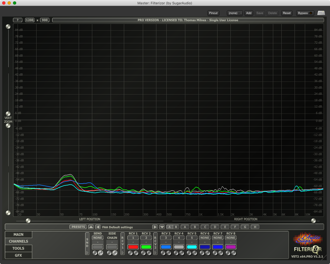Open the GFX tab
Image resolution: width=330 pixels, height=264 pixels.
[18, 255]
